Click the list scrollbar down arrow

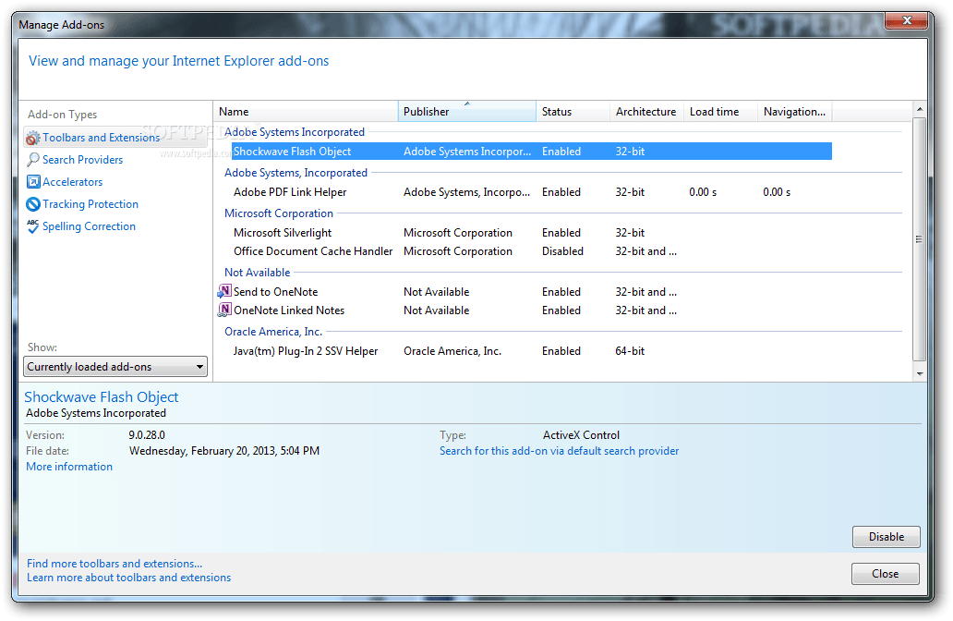point(921,373)
